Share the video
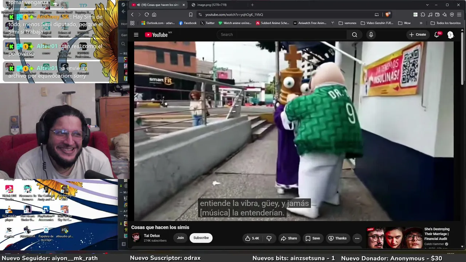Screen dimensions: 466x262 (289, 238)
